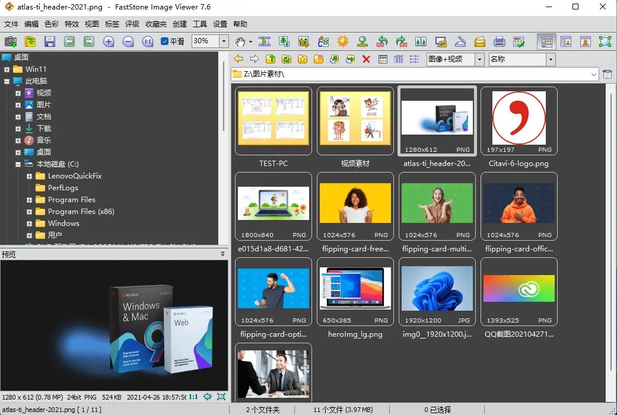Click the open file folder icon

tap(30, 41)
